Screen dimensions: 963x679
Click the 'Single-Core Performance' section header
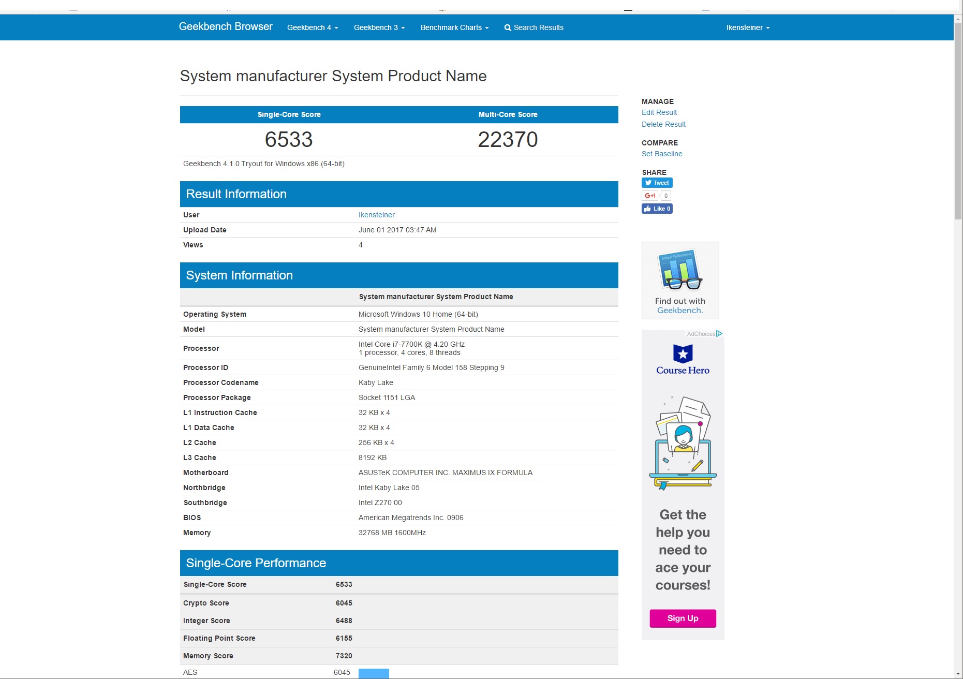(x=399, y=563)
